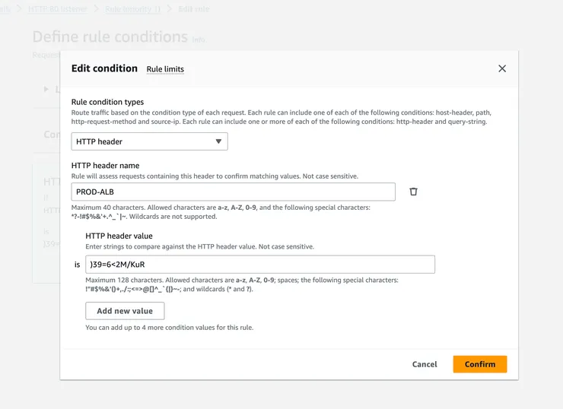Screen dimensions: 563x409
Task: Go to HTTP:80 listener breadcrumb
Action: coord(62,9)
